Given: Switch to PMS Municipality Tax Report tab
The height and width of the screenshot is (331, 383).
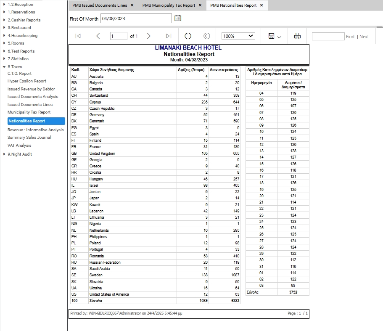Looking at the screenshot, I should click(x=169, y=5).
